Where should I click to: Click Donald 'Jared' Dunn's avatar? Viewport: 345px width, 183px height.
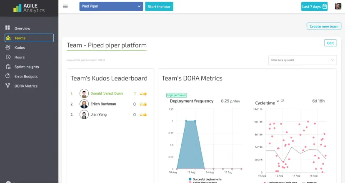pyautogui.click(x=84, y=93)
